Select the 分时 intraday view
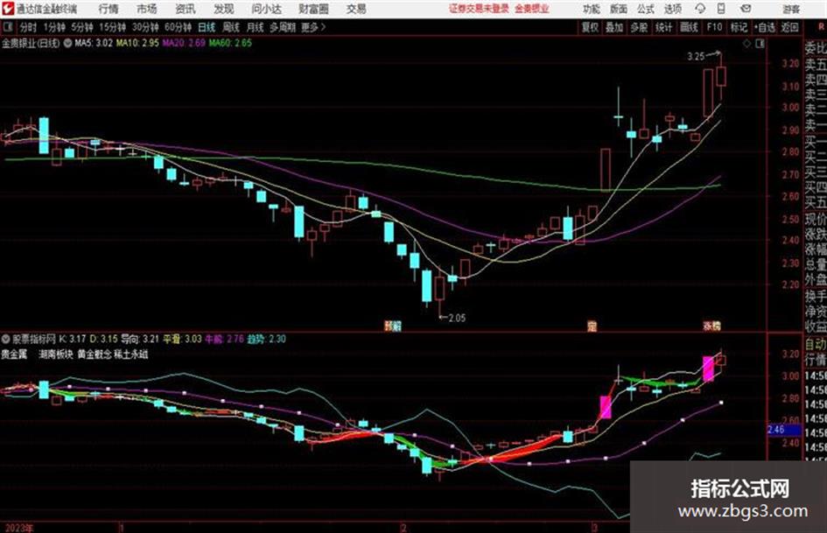 tap(28, 27)
